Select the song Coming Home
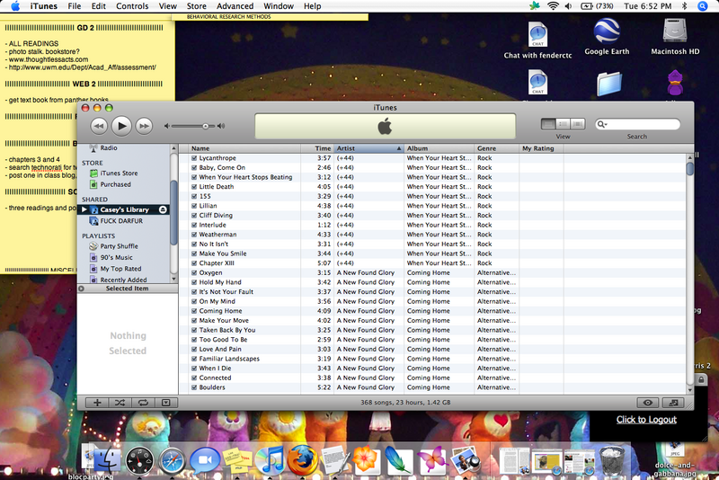The width and height of the screenshot is (719, 480). pyautogui.click(x=220, y=311)
